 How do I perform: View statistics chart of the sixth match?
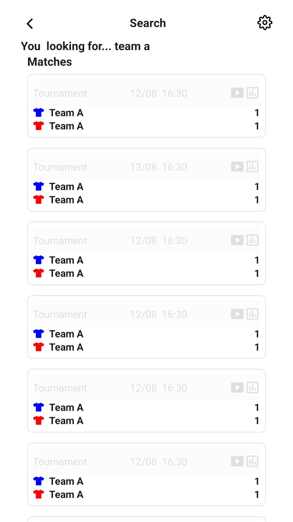(252, 461)
